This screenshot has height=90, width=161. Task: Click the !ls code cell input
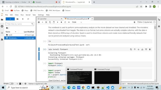coord(100,41)
